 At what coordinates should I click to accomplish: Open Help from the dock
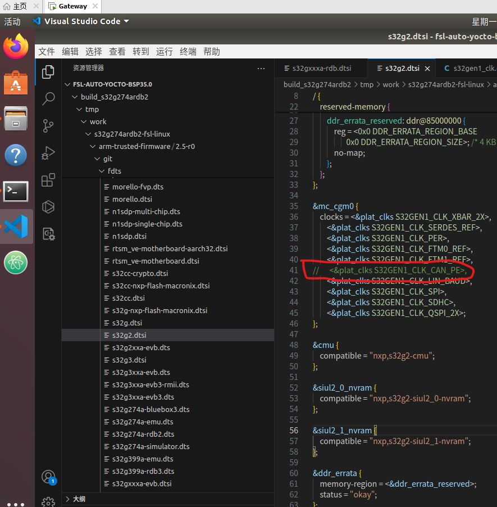(16, 155)
